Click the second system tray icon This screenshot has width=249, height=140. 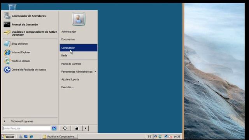coord(160,136)
